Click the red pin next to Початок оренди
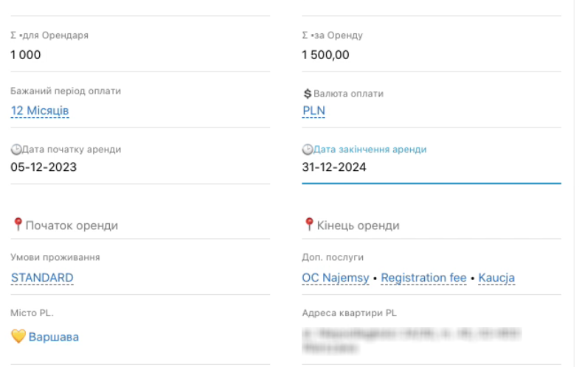Screen dimensions: 579x367 pyautogui.click(x=18, y=224)
